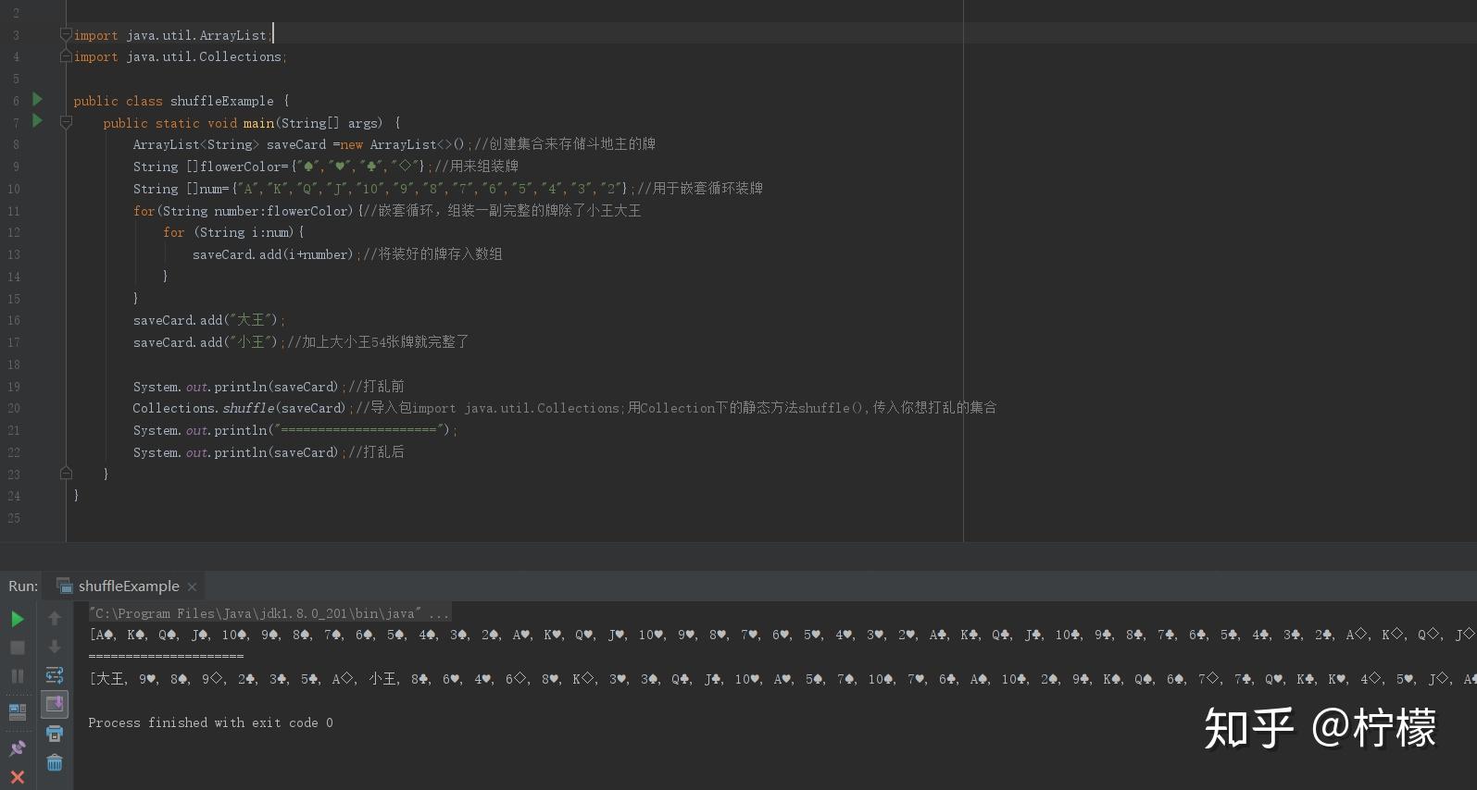Click the Down the Stack Trace arrow

pos(55,647)
